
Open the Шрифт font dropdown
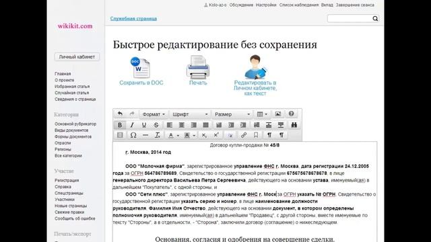190,114
